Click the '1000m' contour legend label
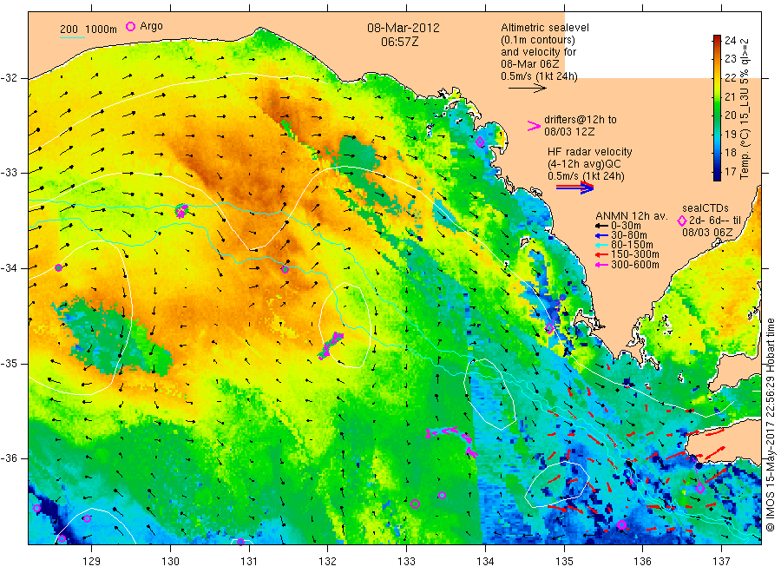The image size is (781, 573). click(102, 30)
